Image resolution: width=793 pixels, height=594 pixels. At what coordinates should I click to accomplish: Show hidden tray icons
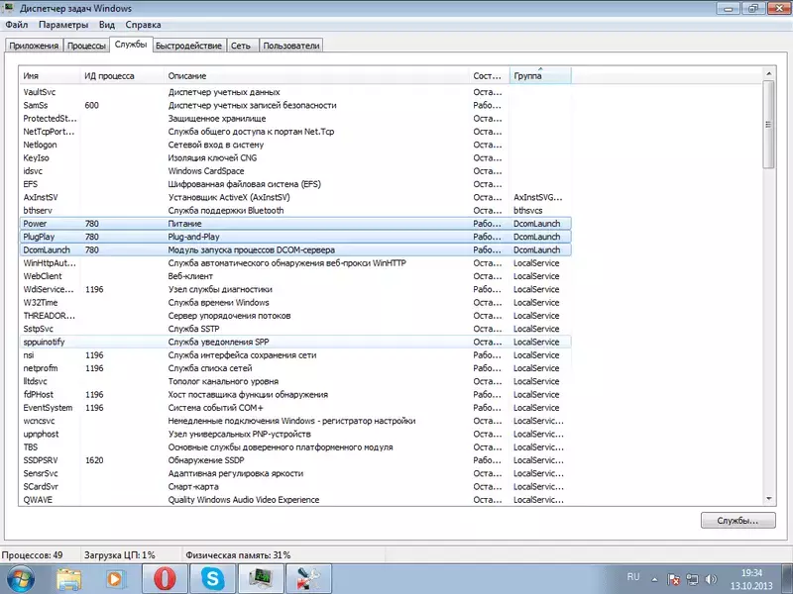coord(654,580)
